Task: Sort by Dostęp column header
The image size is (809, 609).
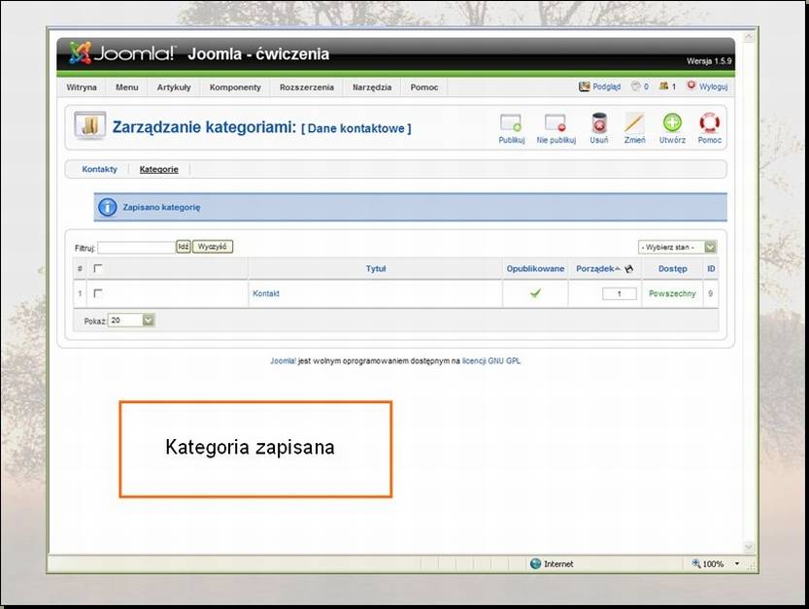Action: [x=672, y=268]
